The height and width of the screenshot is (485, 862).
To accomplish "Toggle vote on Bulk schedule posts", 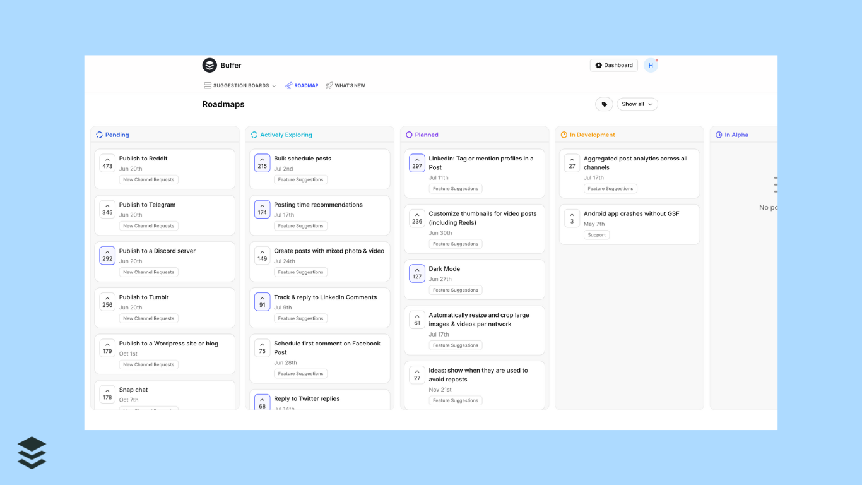I will 263,163.
